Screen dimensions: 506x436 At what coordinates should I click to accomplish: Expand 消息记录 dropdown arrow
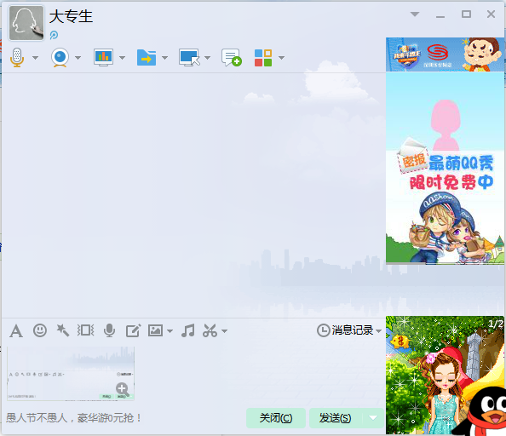tap(378, 331)
